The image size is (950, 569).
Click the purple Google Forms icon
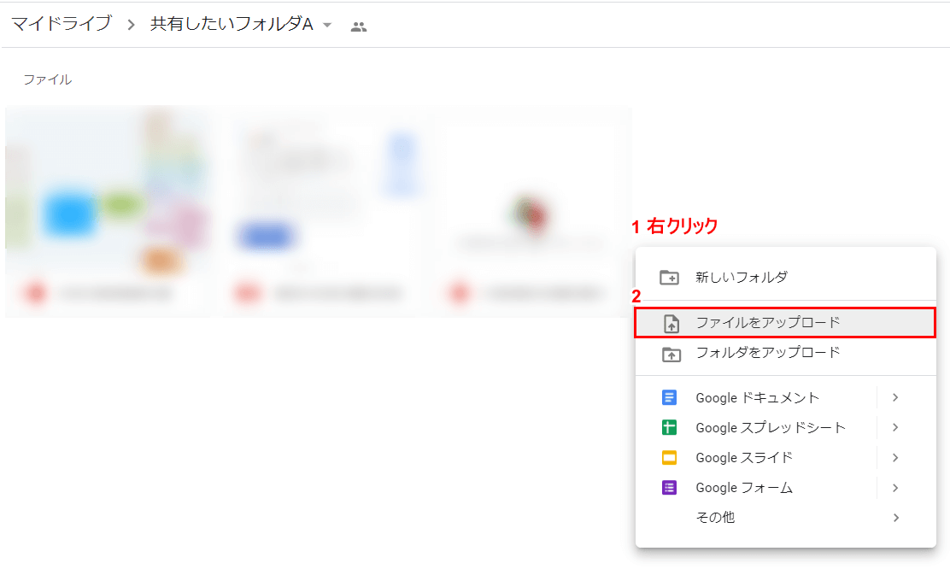(669, 488)
